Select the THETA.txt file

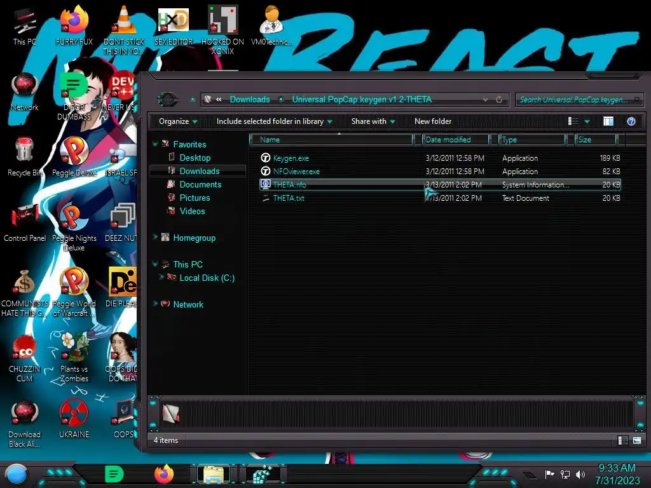[x=289, y=198]
